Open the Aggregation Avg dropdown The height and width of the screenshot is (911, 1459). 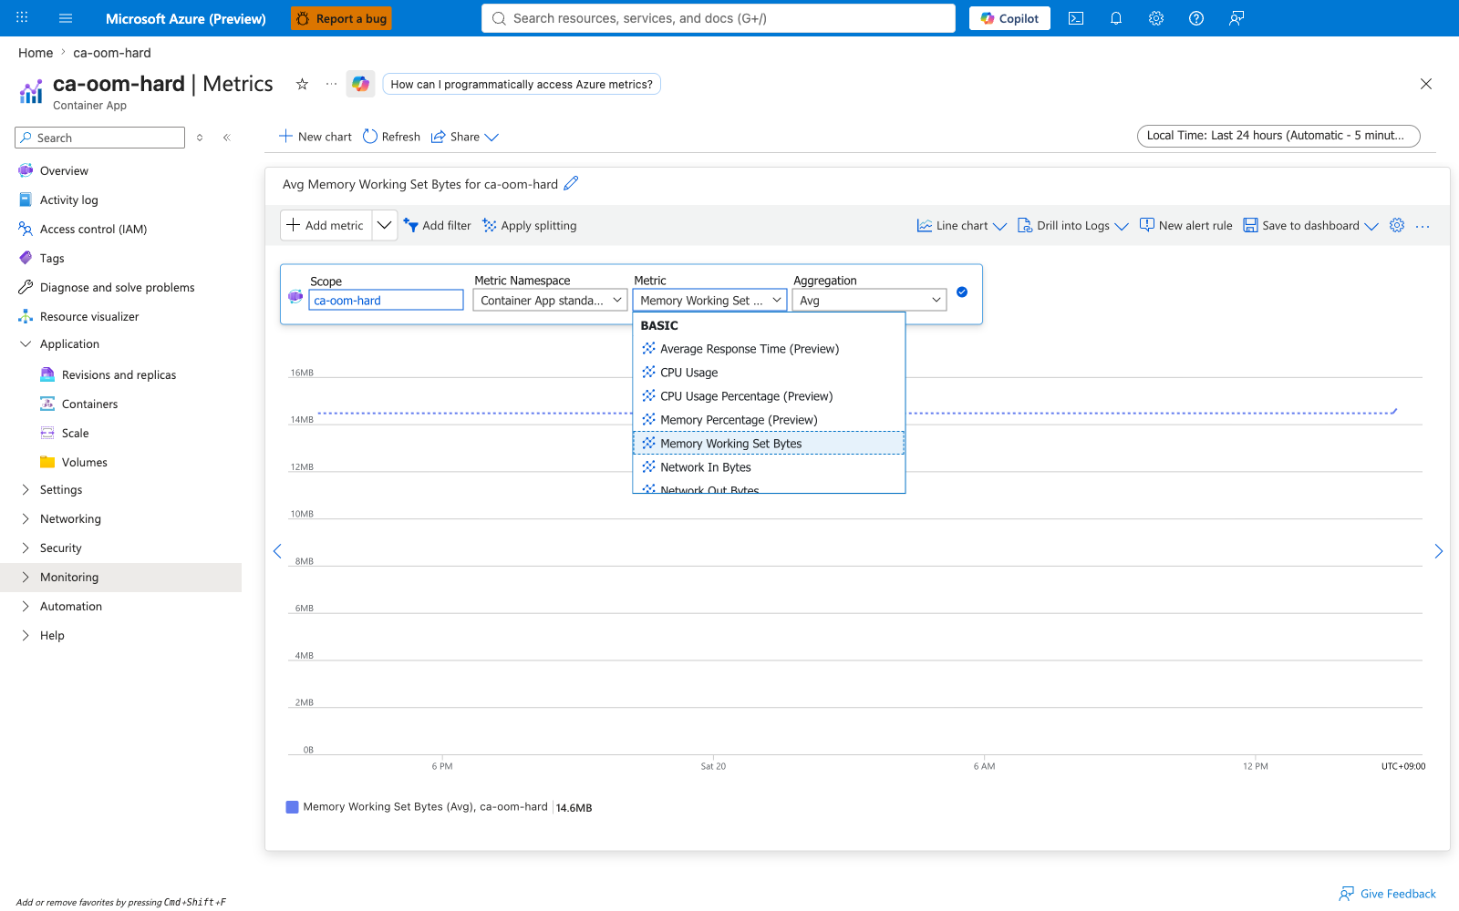[870, 300]
